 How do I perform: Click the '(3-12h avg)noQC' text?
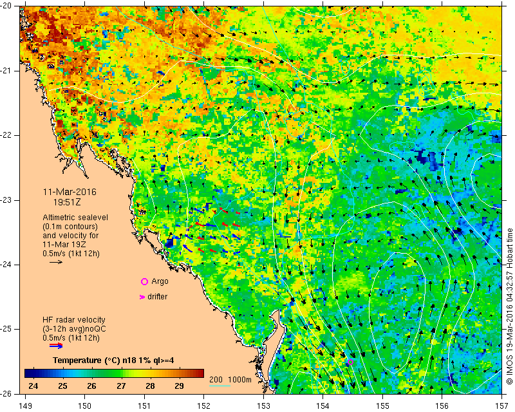[x=74, y=329]
